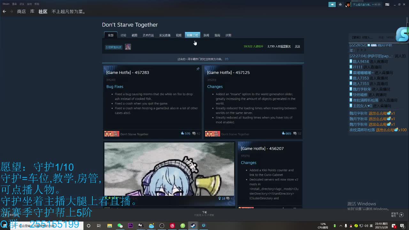
Task: Open the 帮助 help menu
Action: 37,4
